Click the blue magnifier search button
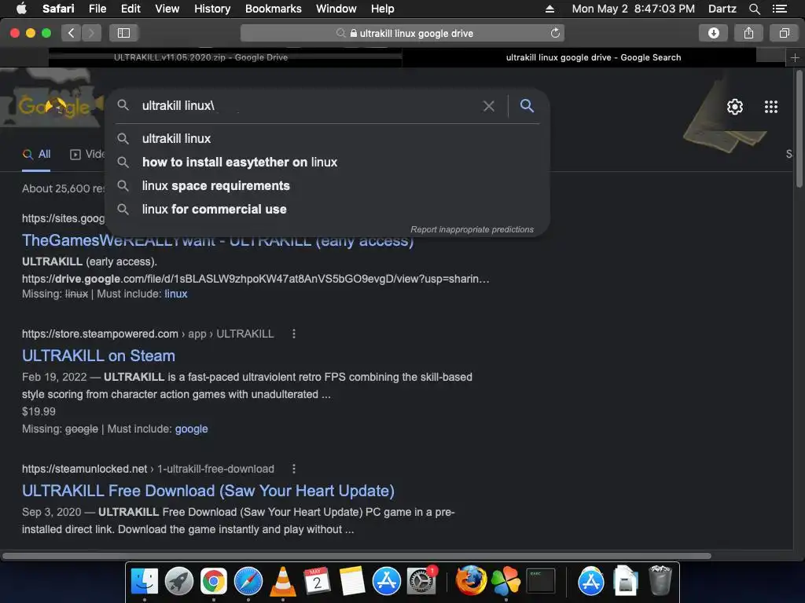The image size is (805, 603). tap(527, 106)
